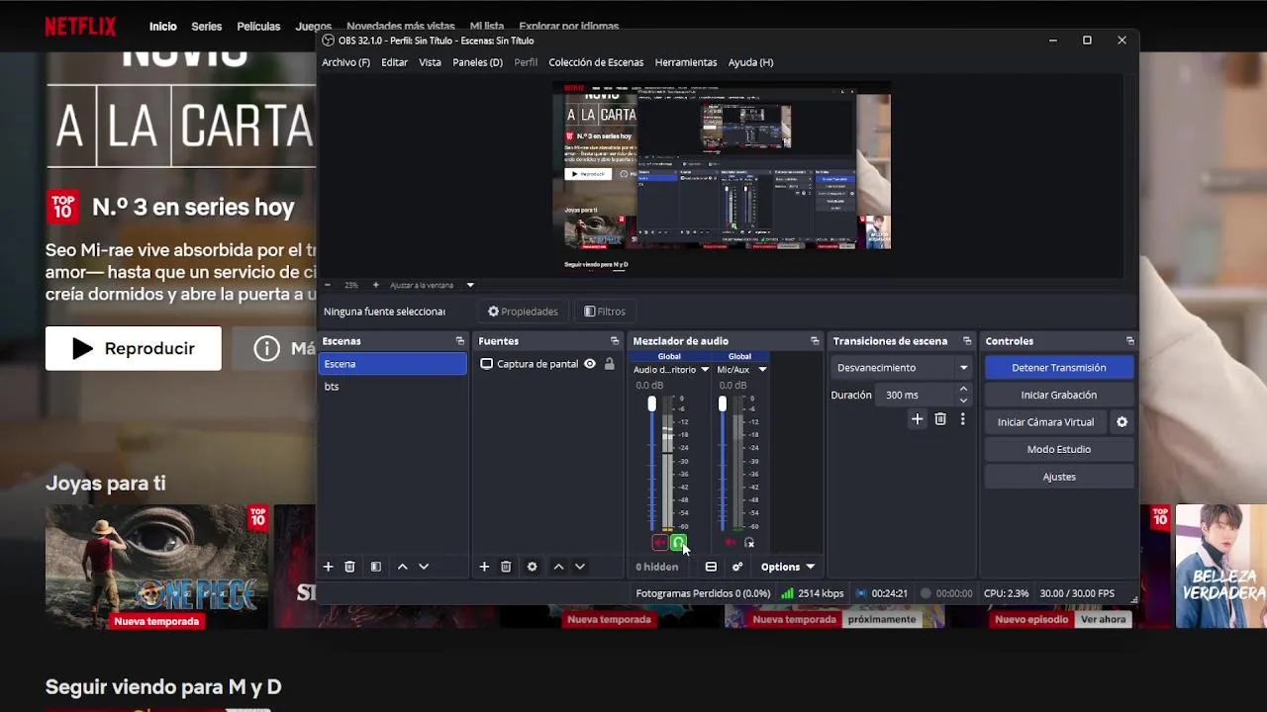Toggle monitoring headphones for Mic/Aux
This screenshot has height=712, width=1267.
(749, 543)
